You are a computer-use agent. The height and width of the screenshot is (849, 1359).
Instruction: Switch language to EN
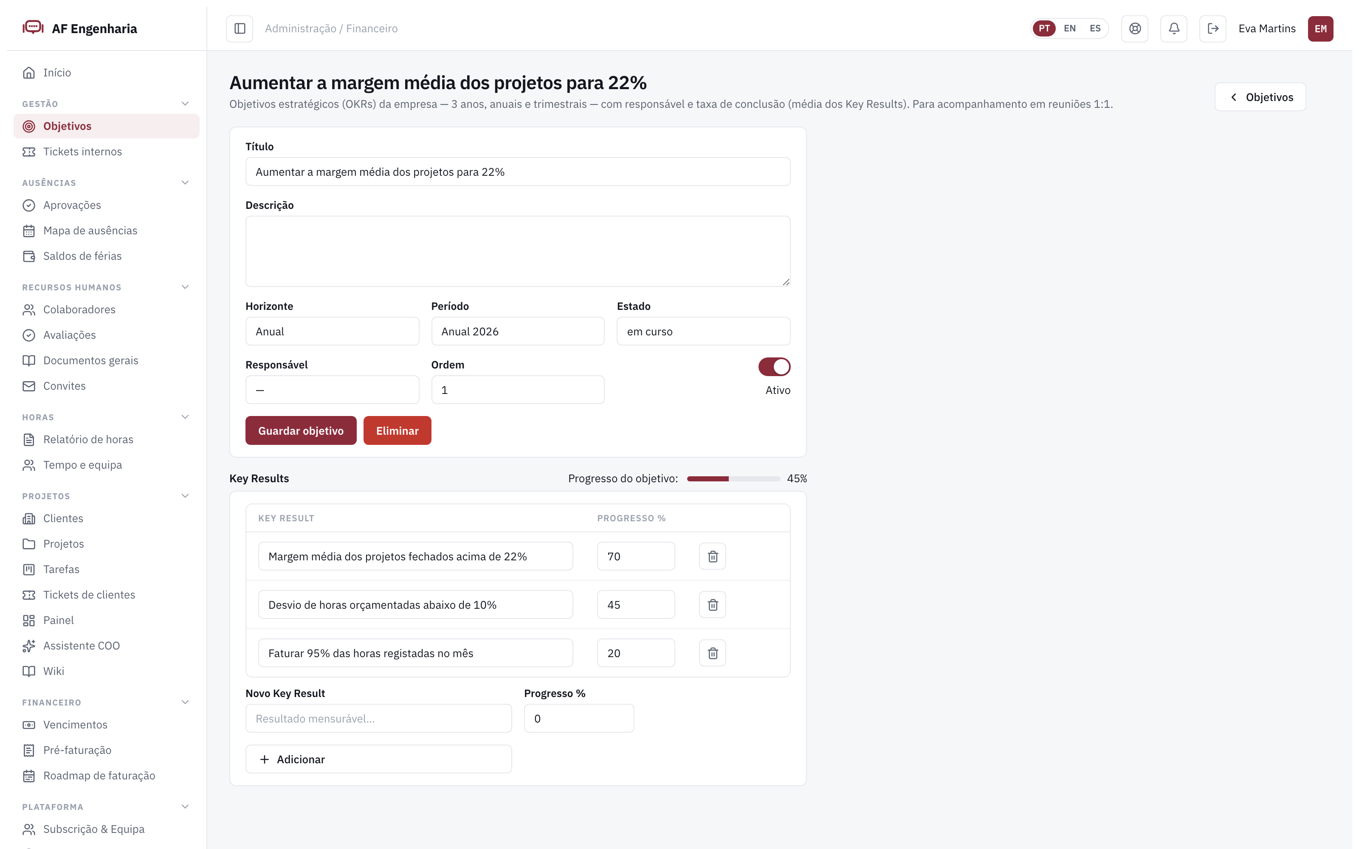[x=1070, y=28]
